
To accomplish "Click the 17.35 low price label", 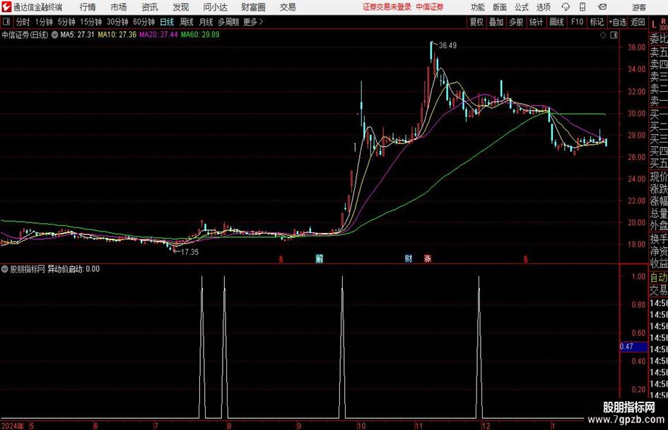I will click(x=189, y=252).
